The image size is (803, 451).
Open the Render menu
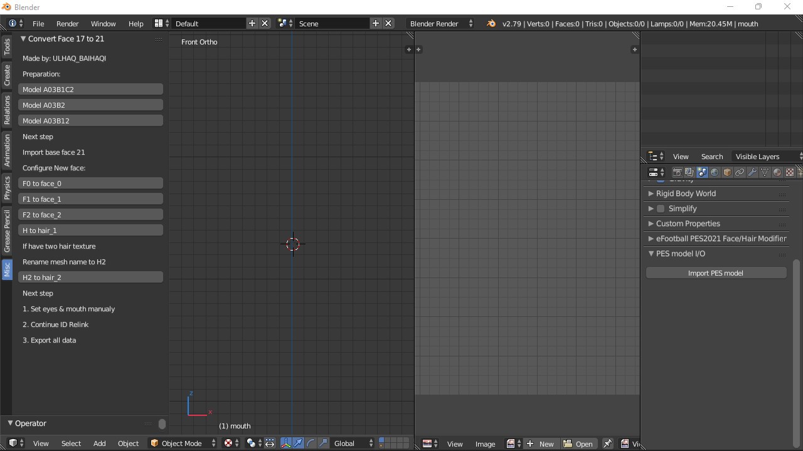coord(67,23)
